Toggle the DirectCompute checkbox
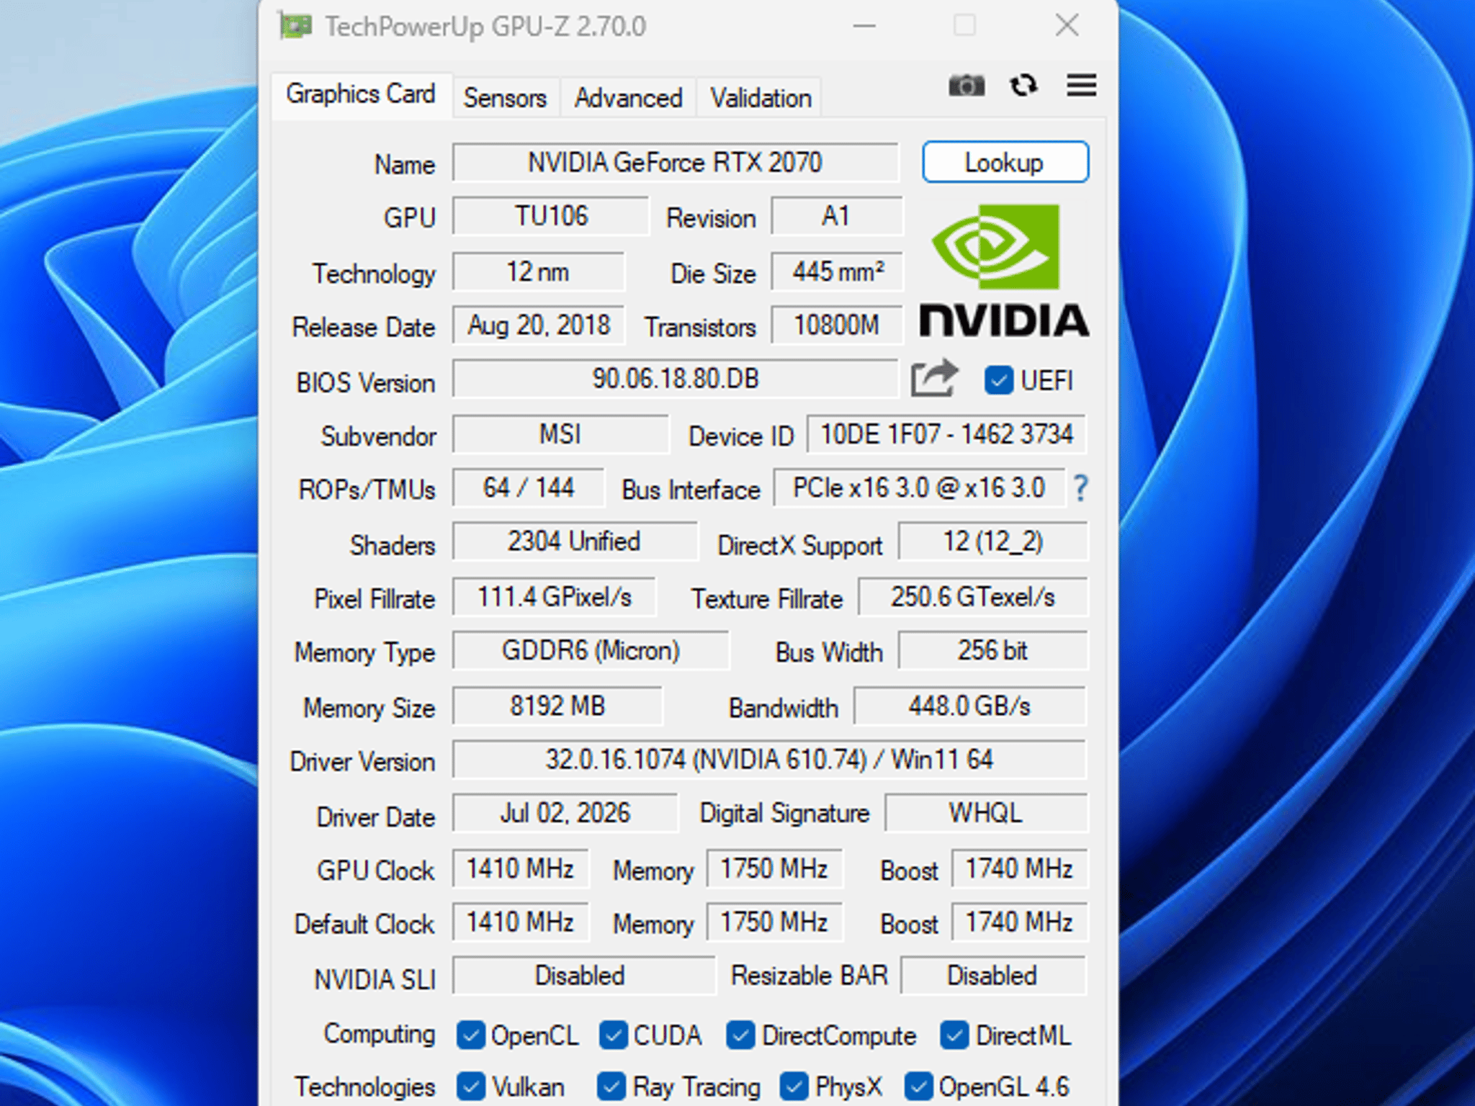 [740, 1035]
